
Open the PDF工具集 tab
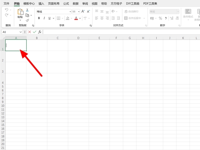[150, 3]
